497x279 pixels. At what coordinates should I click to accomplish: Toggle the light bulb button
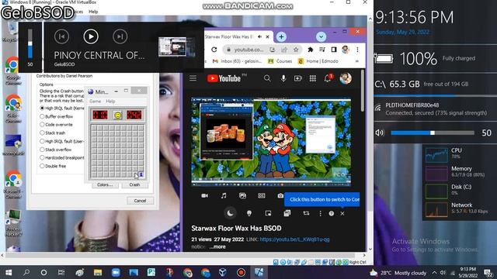[249, 214]
